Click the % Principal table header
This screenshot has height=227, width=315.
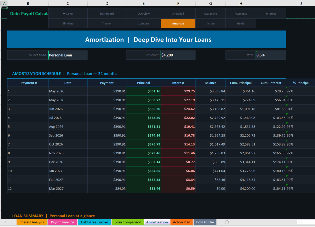(301, 83)
